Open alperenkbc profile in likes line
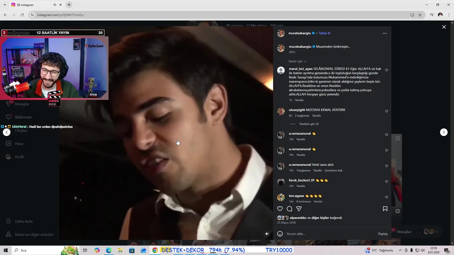454x255 pixels. (298, 218)
